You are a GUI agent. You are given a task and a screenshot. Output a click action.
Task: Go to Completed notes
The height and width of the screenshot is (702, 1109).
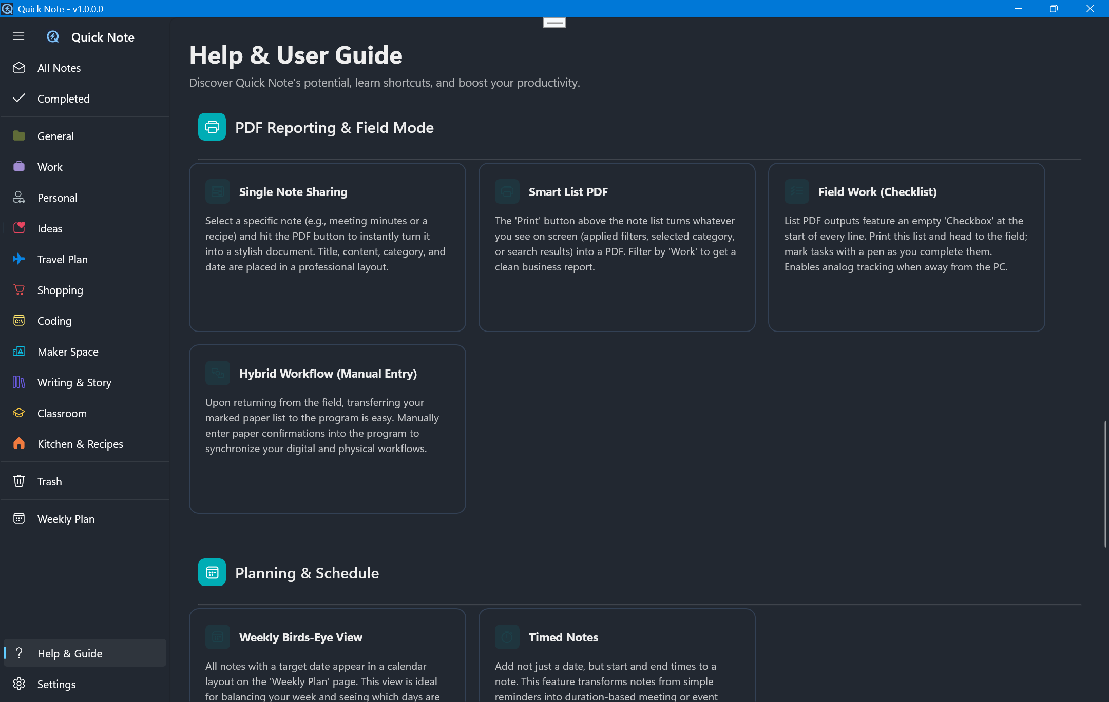(x=63, y=99)
